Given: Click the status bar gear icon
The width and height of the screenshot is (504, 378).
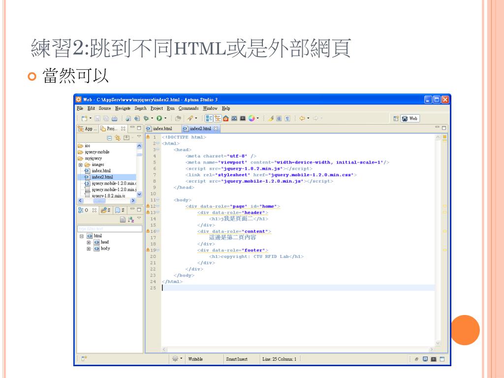Looking at the screenshot, I should click(x=175, y=358).
